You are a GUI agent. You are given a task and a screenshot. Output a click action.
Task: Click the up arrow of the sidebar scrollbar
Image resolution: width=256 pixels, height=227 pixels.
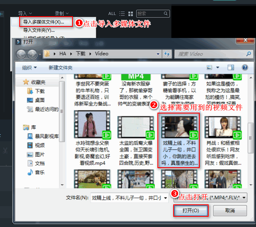click(62, 78)
